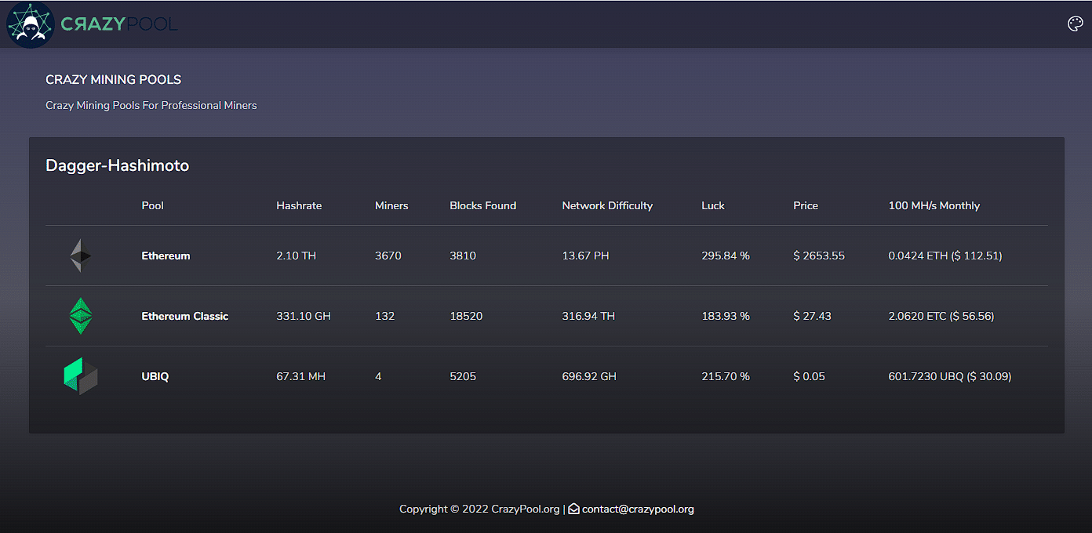This screenshot has height=533, width=1092.
Task: Click Ethereum Classic hashrate 331.10 GH
Action: click(x=304, y=316)
